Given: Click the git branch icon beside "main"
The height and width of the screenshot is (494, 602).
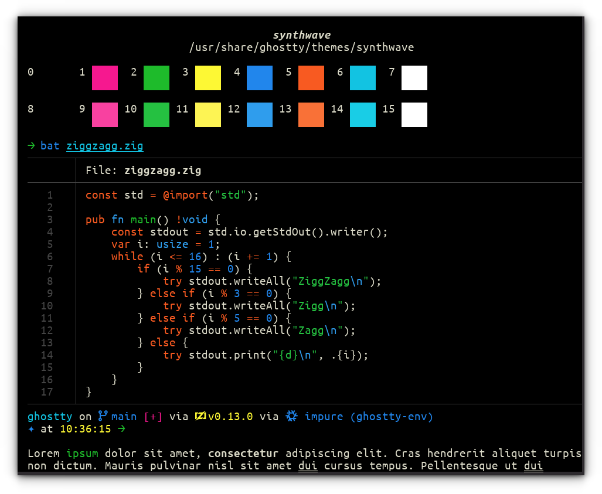Looking at the screenshot, I should (104, 416).
